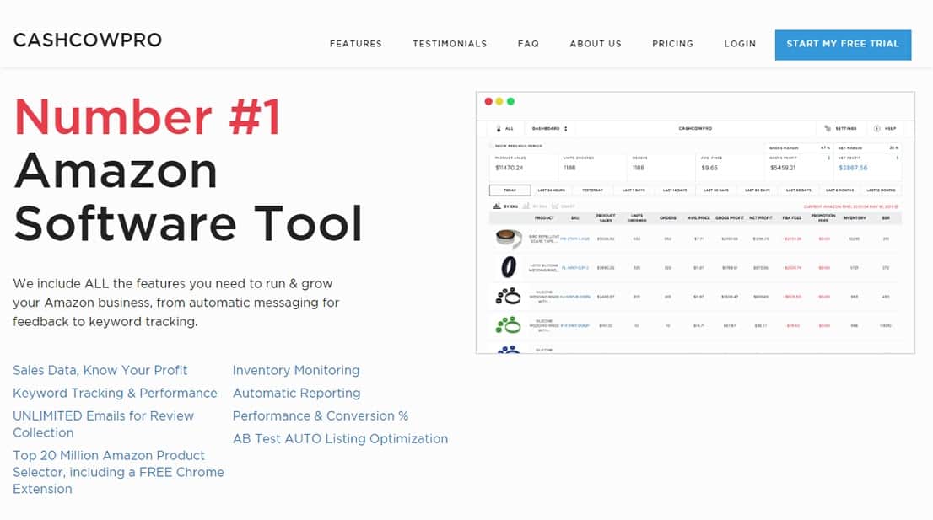This screenshot has height=520, width=933.
Task: Click the green dot in preview window
Action: (x=510, y=102)
